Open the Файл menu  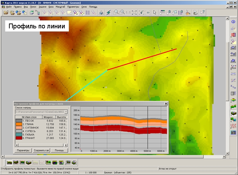[x=9, y=7]
